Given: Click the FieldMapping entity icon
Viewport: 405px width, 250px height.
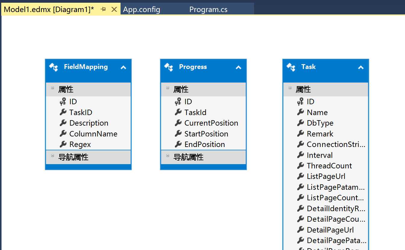Looking at the screenshot, I should [x=53, y=67].
